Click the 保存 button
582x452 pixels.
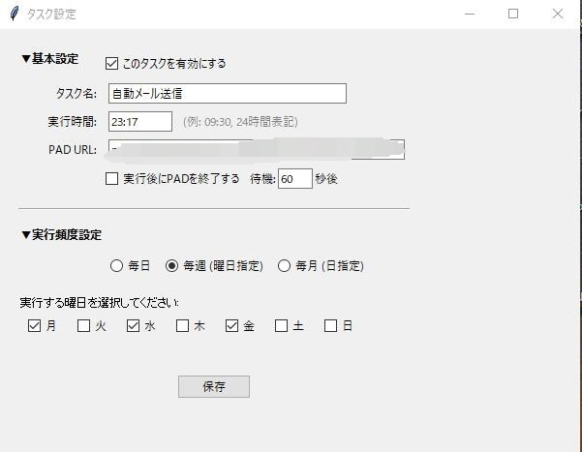click(214, 387)
